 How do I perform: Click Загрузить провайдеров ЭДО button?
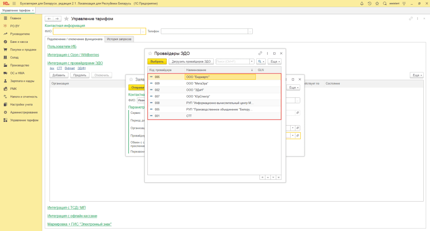pos(191,61)
